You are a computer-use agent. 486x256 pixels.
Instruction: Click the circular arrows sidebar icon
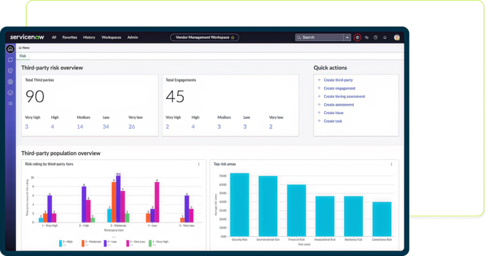[10, 60]
